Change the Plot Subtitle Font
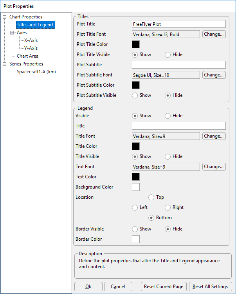236x294 pixels. coord(214,75)
